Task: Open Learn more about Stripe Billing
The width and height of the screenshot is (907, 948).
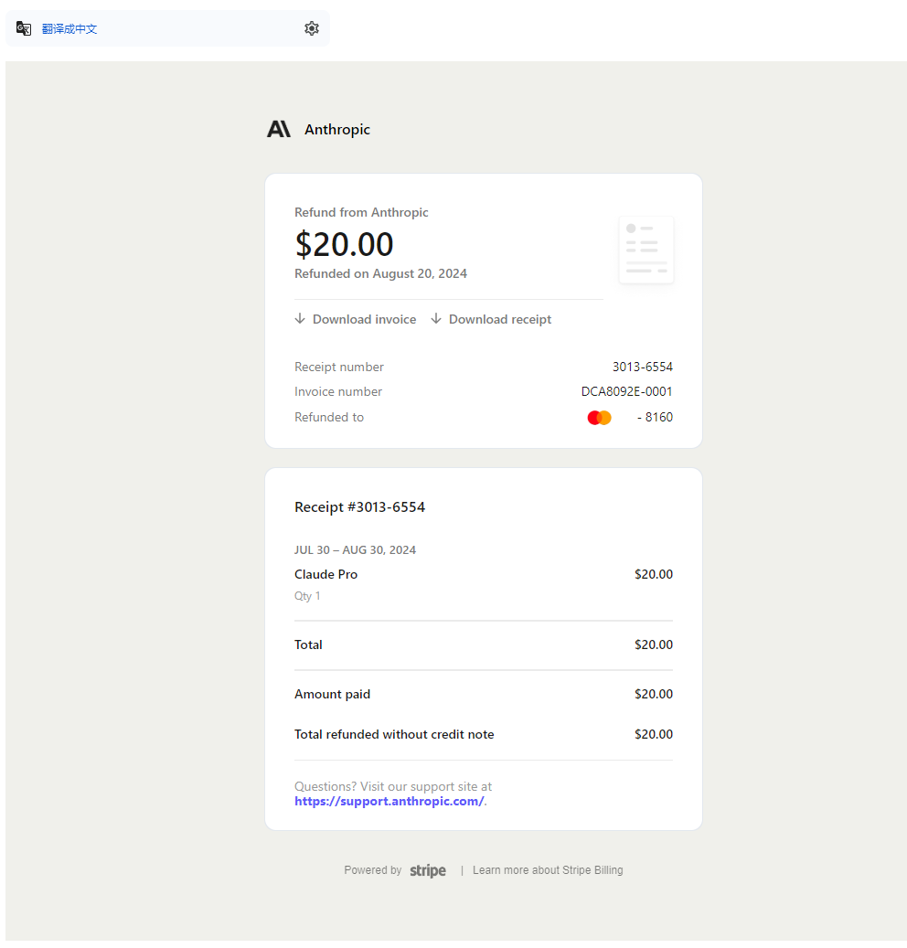Action: tap(548, 870)
